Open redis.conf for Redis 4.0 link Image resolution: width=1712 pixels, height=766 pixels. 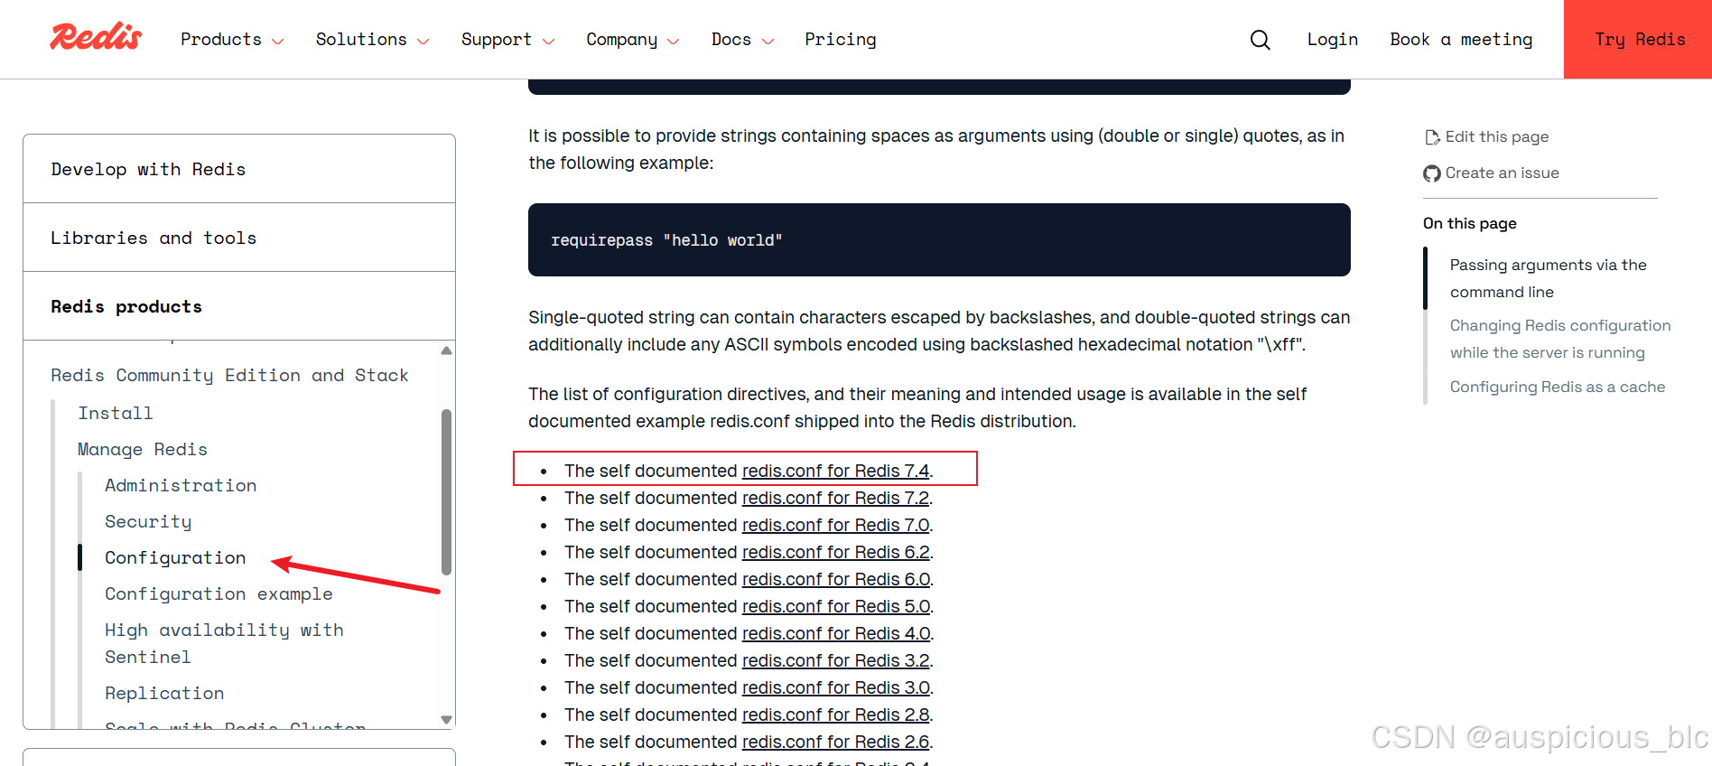pos(836,633)
